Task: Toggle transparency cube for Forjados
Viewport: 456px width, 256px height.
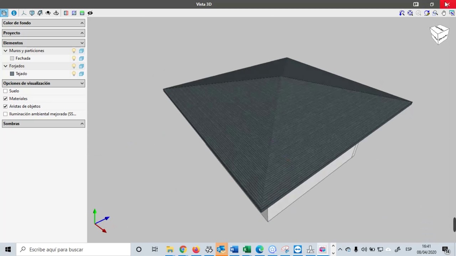Action: pos(81,66)
